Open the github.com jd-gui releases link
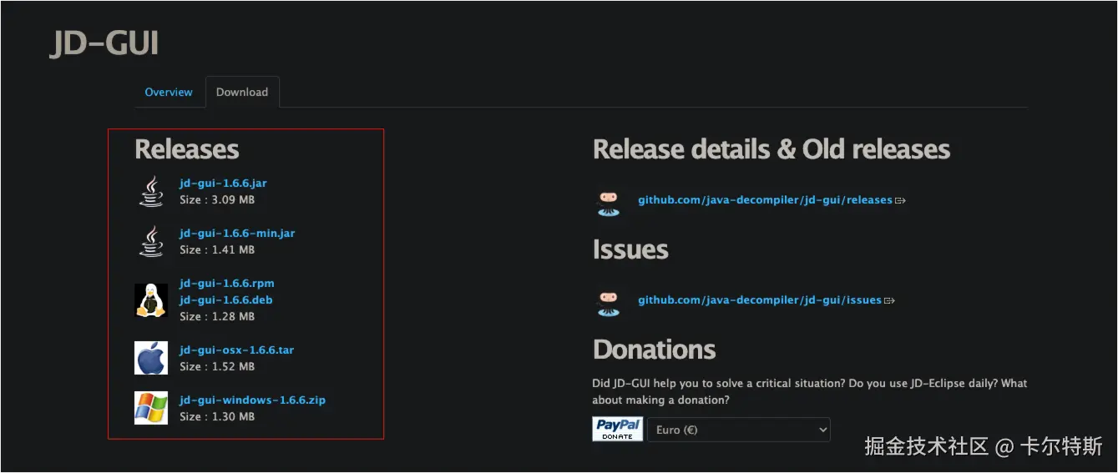The width and height of the screenshot is (1118, 473). pyautogui.click(x=765, y=200)
